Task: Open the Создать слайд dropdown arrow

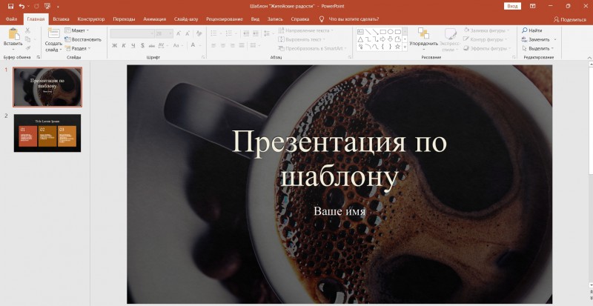Action: point(61,50)
